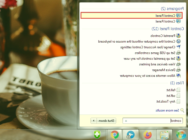Launch Google Chrome from the taskbar
The width and height of the screenshot is (188, 140).
tap(115, 134)
